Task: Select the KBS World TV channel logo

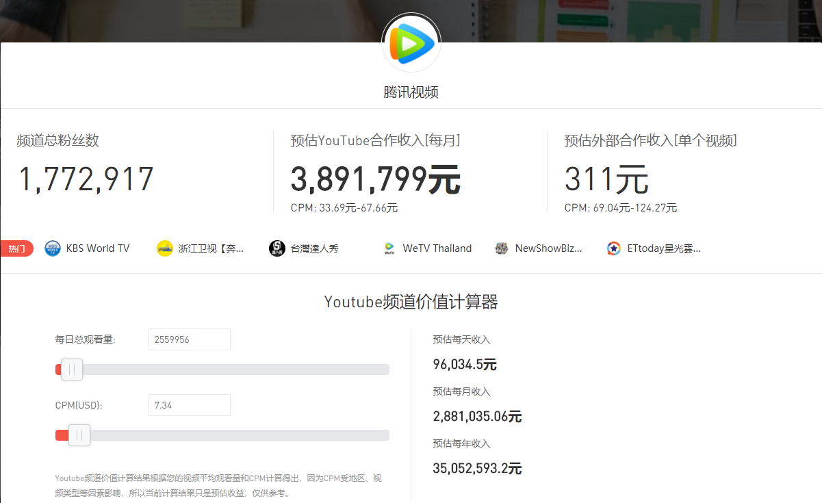Action: point(52,248)
